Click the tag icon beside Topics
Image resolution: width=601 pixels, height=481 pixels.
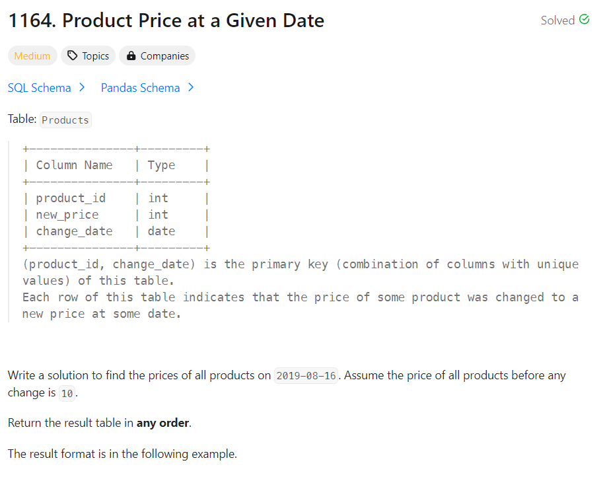coord(73,56)
